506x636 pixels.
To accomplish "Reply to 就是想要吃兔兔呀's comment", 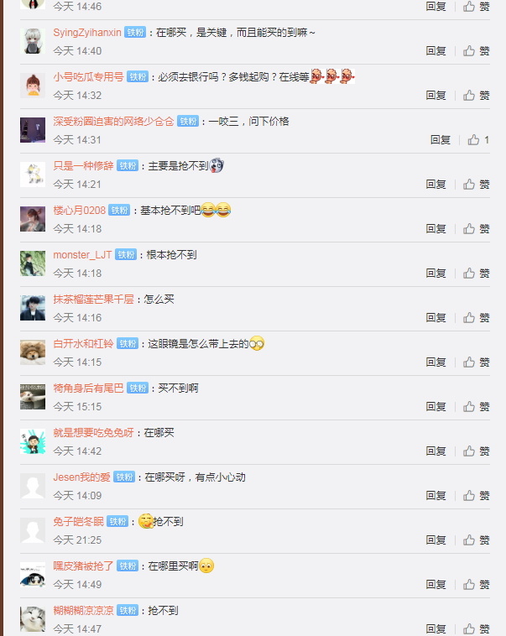I will tap(436, 451).
